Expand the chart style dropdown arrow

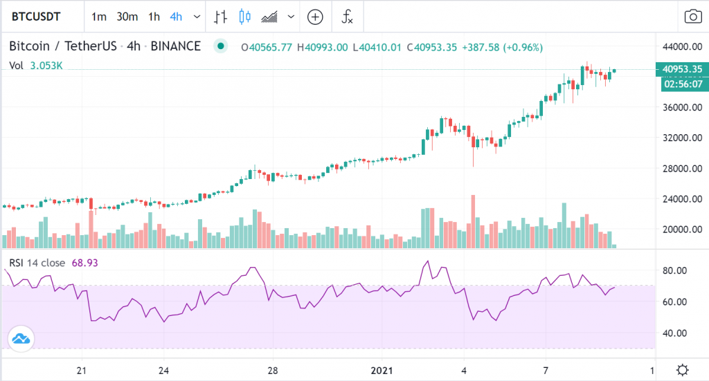pyautogui.click(x=291, y=16)
